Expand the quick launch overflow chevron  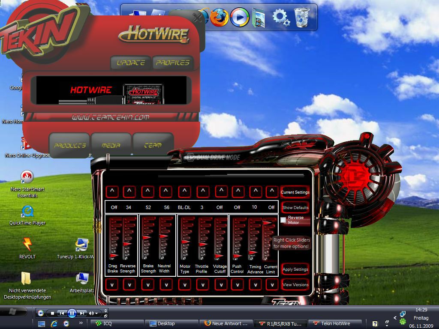81,323
